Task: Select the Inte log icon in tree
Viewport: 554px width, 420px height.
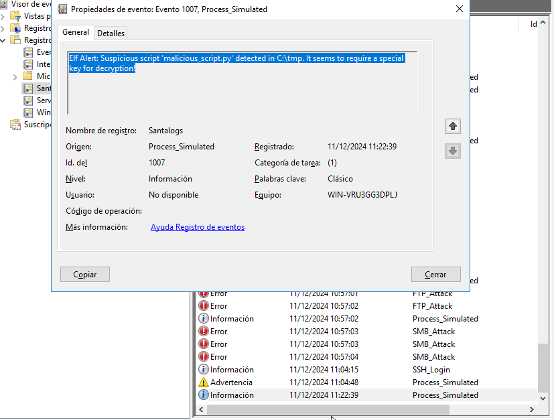Action: coord(28,64)
